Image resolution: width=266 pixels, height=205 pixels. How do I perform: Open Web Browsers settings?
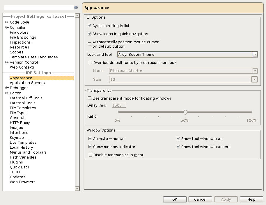click(x=23, y=182)
